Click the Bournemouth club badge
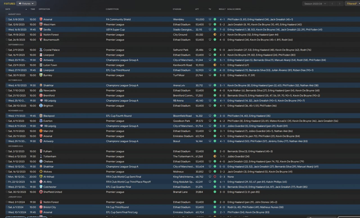This screenshot has height=218, width=360. coord(41,40)
